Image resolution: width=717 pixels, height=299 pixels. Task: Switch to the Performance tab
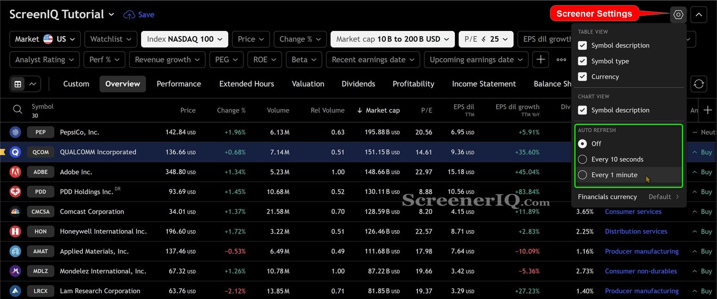[x=179, y=84]
